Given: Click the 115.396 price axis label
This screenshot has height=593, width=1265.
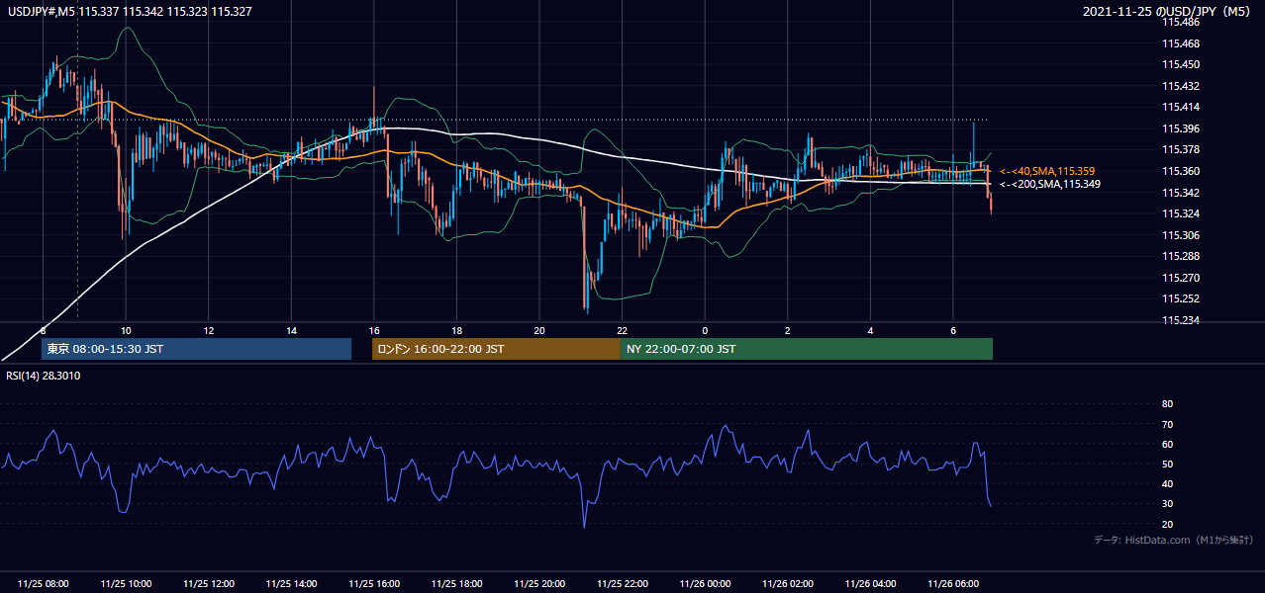Looking at the screenshot, I should [1180, 128].
